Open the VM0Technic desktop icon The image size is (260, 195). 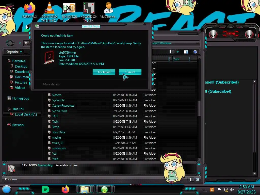[x=108, y=10]
